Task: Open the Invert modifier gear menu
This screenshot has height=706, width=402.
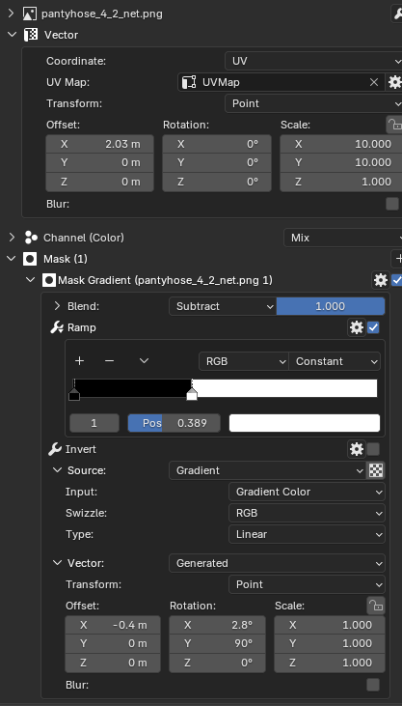Action: pyautogui.click(x=357, y=449)
